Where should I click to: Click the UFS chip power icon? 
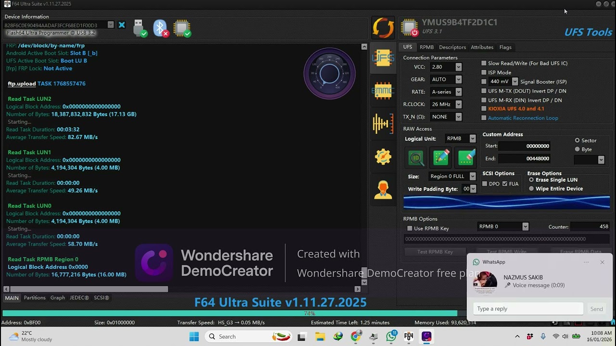pos(409,28)
